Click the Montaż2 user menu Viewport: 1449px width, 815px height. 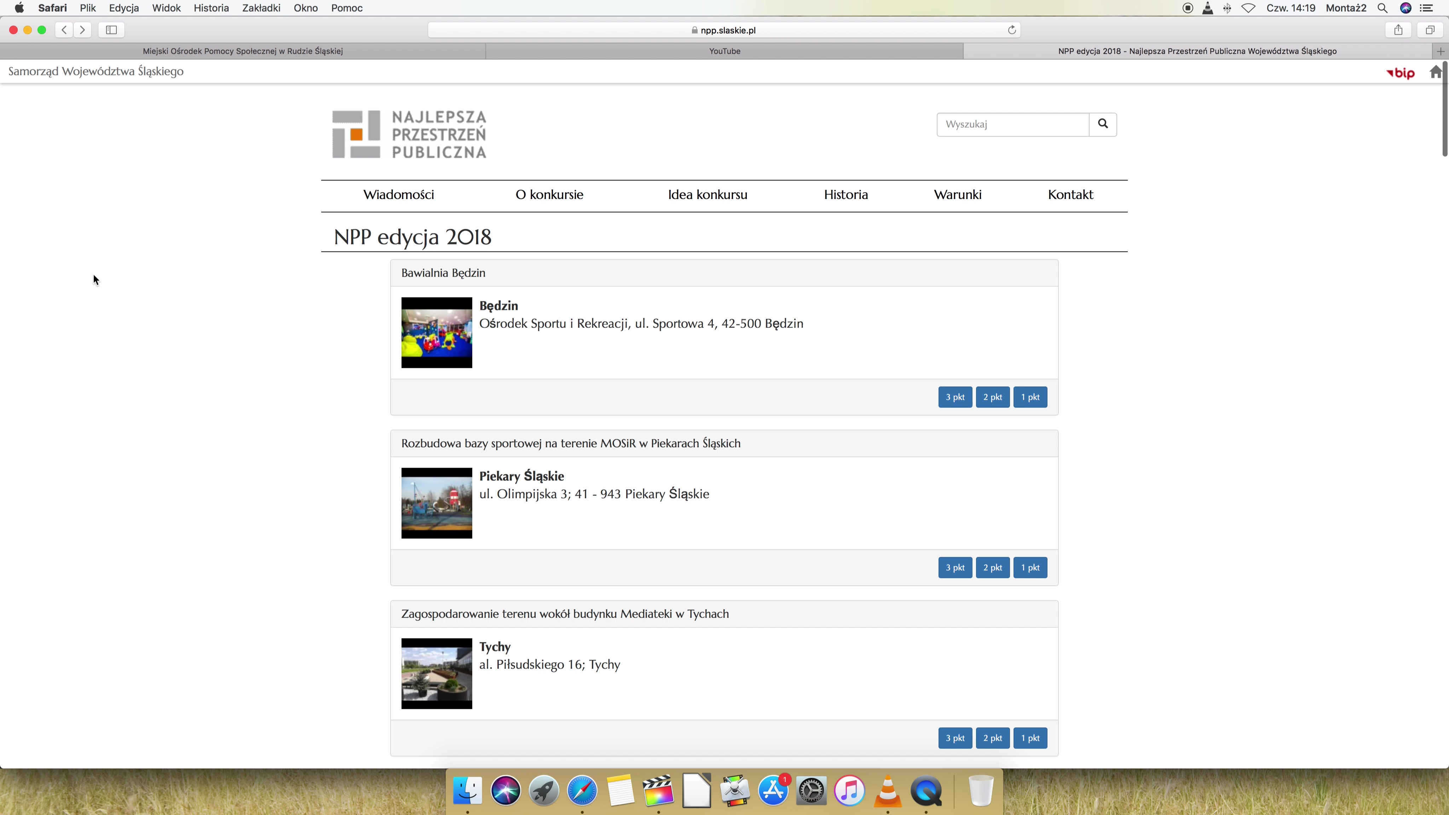point(1346,8)
